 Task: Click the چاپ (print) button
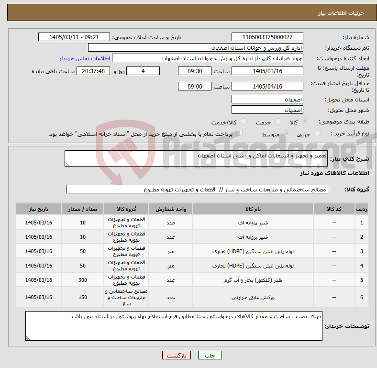210,355
